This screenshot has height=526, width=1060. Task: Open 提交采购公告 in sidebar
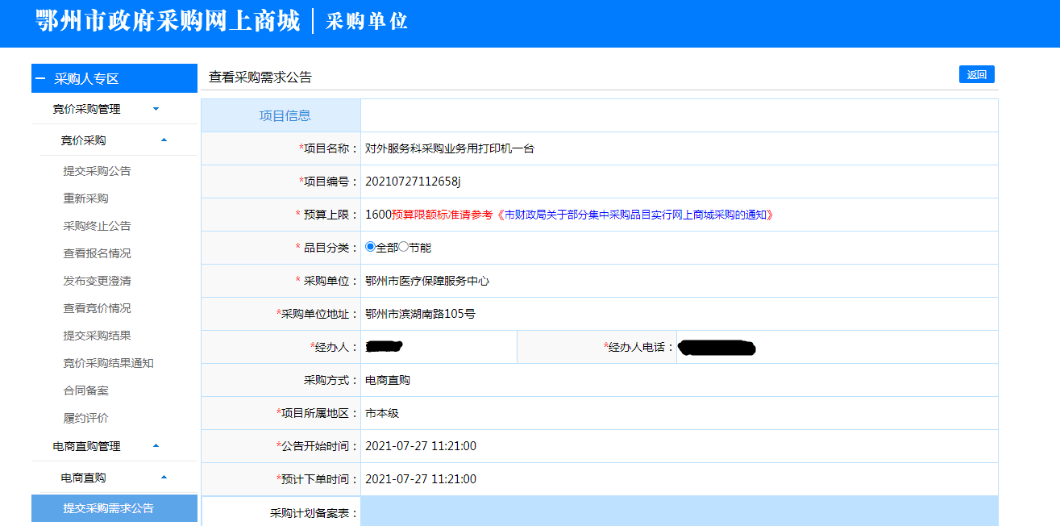(97, 171)
